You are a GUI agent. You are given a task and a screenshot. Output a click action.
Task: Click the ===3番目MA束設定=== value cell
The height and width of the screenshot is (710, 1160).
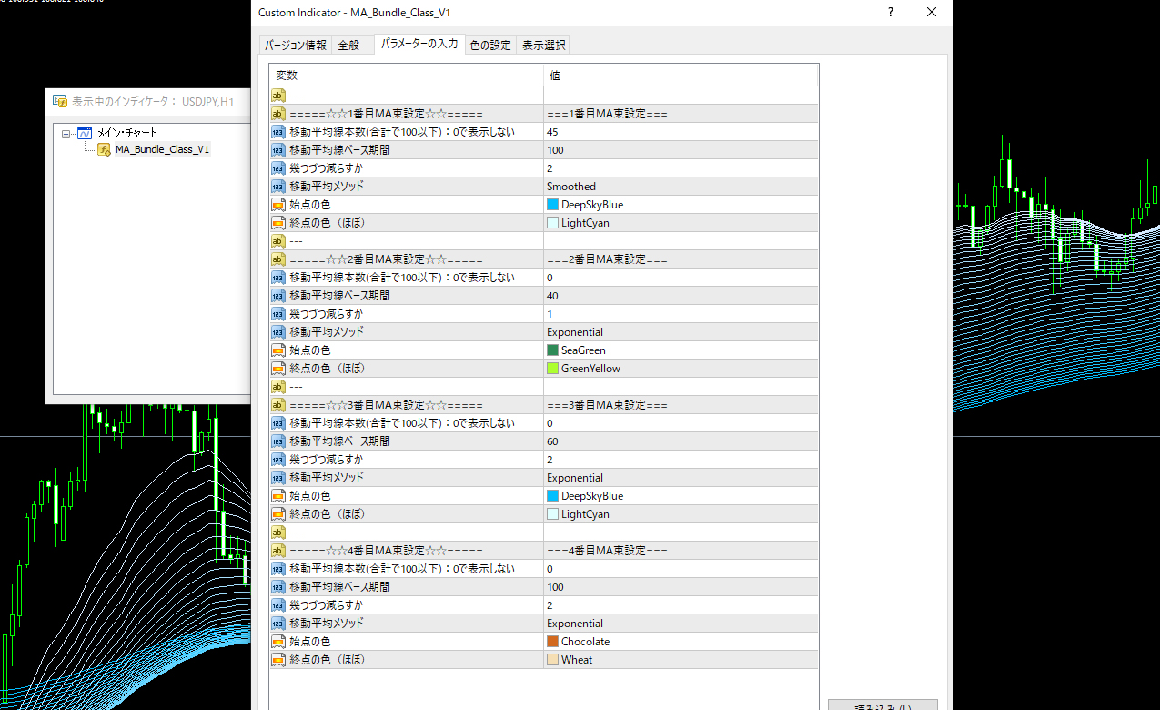coord(681,405)
